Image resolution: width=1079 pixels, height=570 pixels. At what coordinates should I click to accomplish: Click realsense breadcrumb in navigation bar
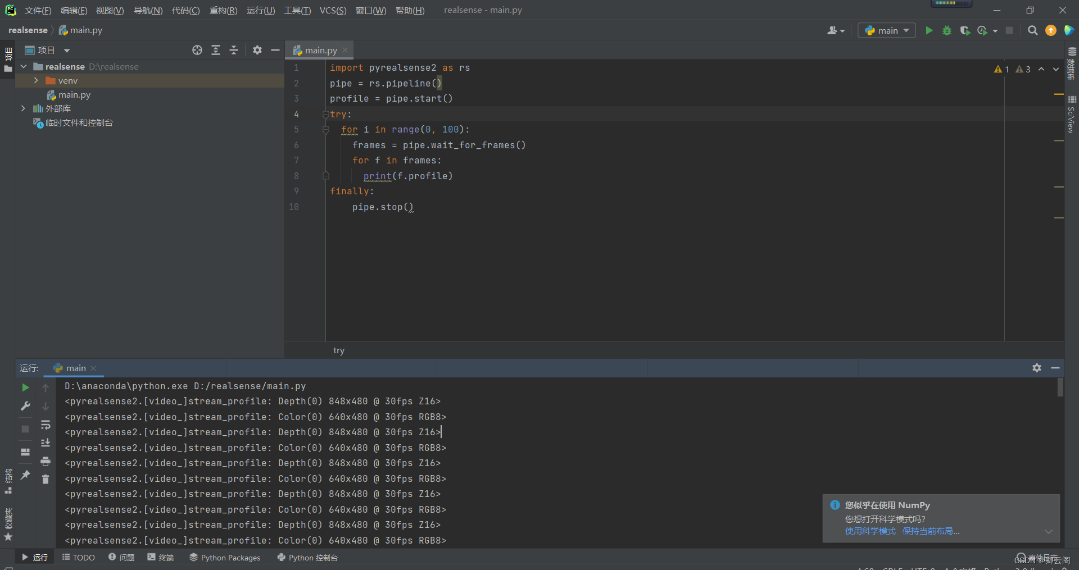[28, 30]
